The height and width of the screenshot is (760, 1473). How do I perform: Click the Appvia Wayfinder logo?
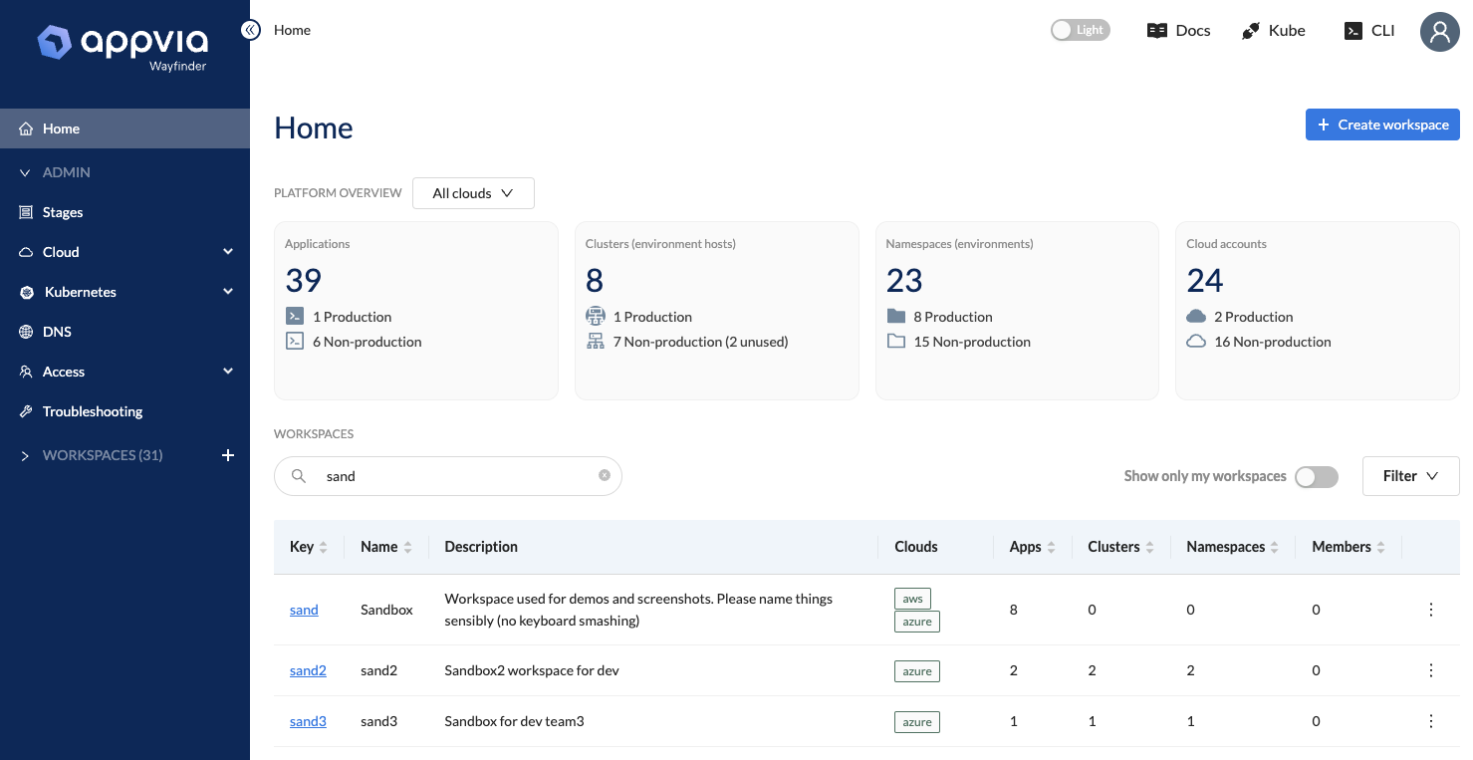(x=123, y=48)
